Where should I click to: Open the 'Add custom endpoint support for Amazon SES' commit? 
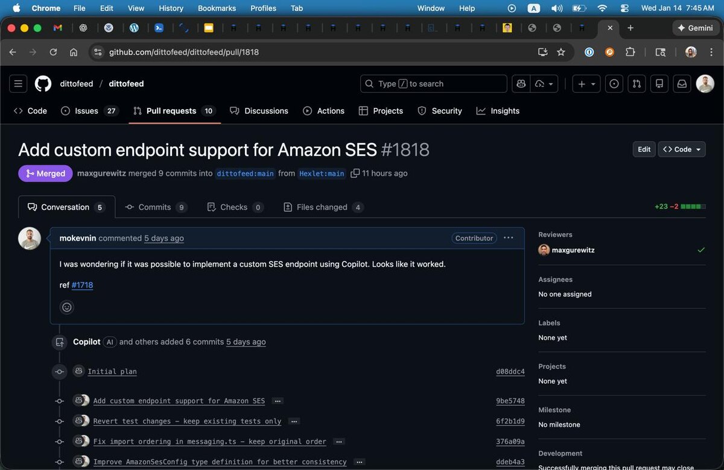(179, 401)
